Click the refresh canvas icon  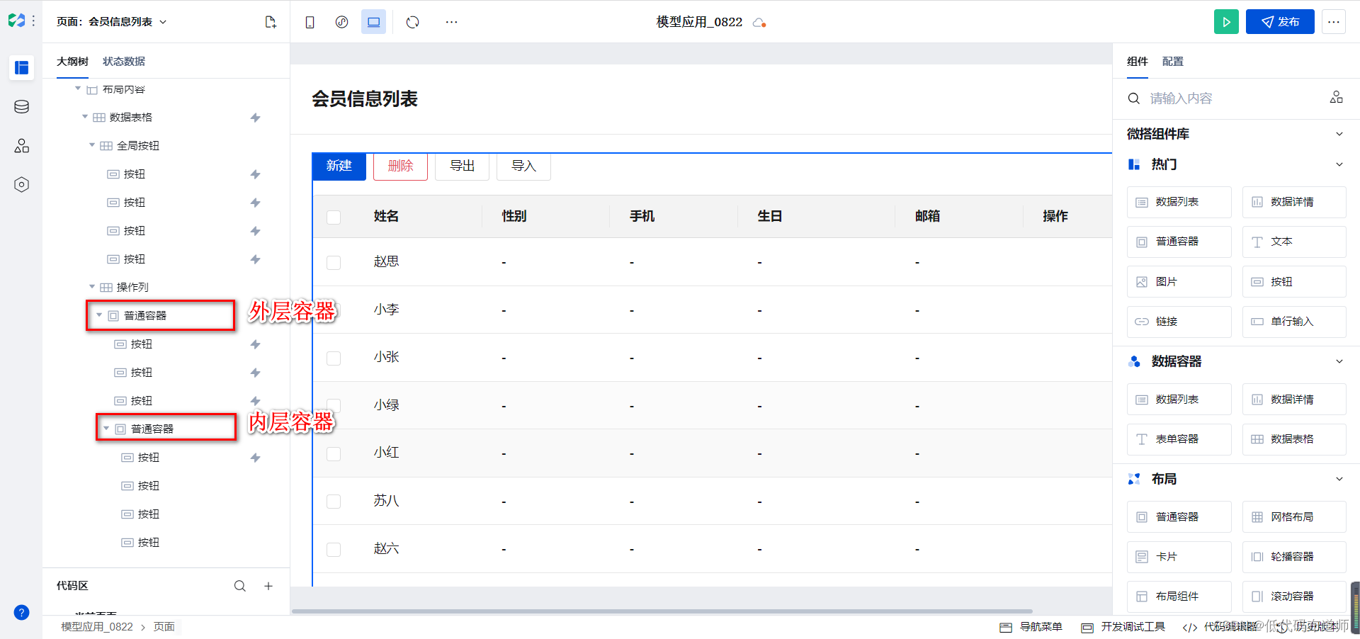(413, 22)
